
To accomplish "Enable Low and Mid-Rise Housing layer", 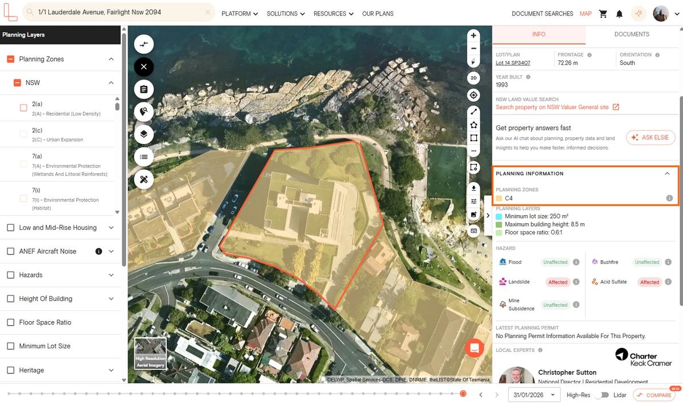I will point(10,228).
